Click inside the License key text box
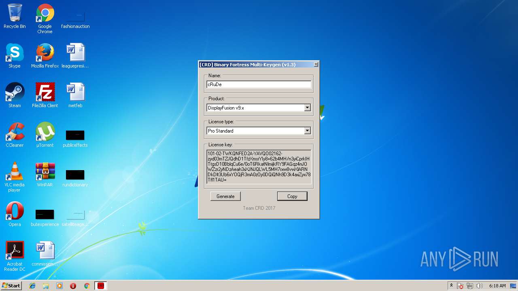Viewport: 518px width, 291px height. click(x=259, y=166)
